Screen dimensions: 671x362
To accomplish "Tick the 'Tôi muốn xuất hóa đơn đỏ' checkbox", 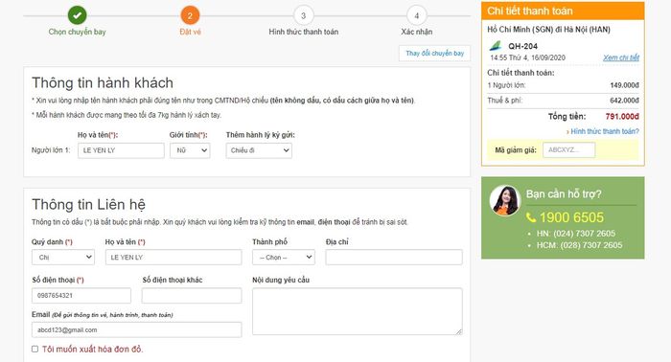I will pos(35,350).
